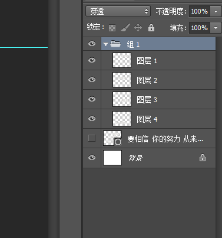This screenshot has width=222, height=238.
Task: Hide 图层 2 with its eye icon
Action: pyautogui.click(x=92, y=80)
